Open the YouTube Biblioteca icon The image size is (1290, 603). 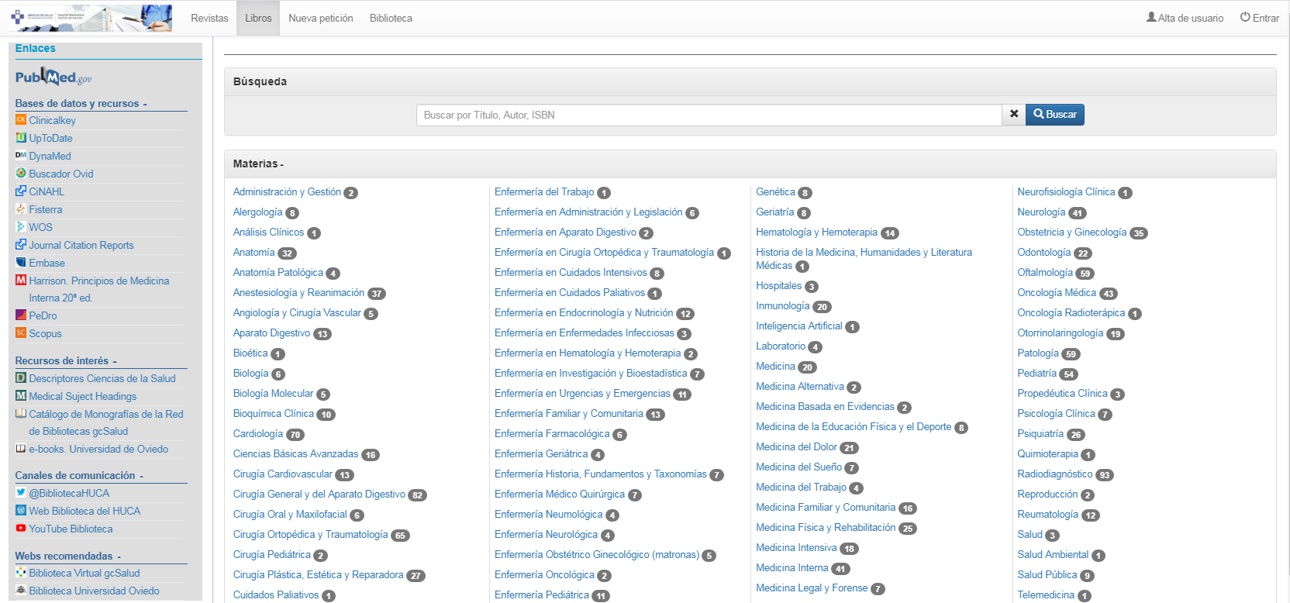(21, 529)
